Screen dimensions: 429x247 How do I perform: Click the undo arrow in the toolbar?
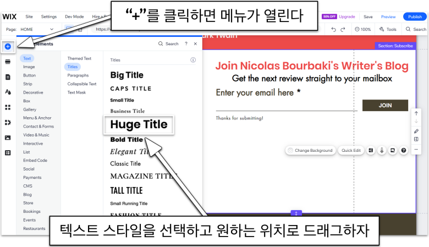(x=333, y=29)
